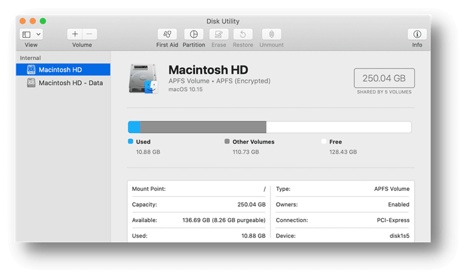Click the macOS 10.15 text

click(x=185, y=89)
